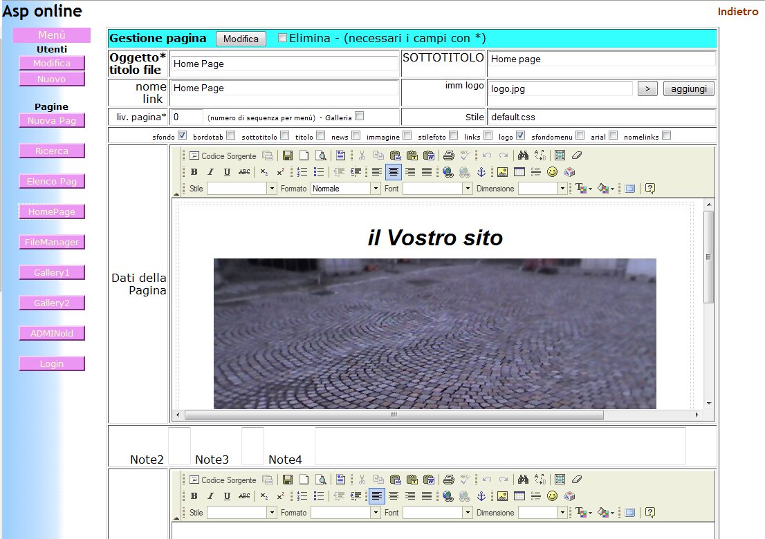The width and height of the screenshot is (765, 539).
Task: Check the immagine checkbox
Action: (x=407, y=135)
